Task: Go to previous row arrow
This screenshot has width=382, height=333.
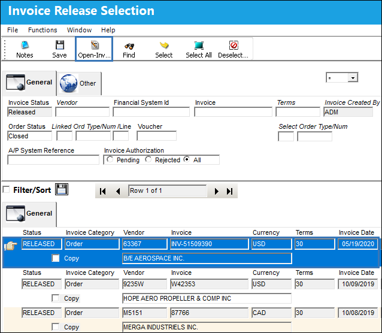Action: click(118, 191)
